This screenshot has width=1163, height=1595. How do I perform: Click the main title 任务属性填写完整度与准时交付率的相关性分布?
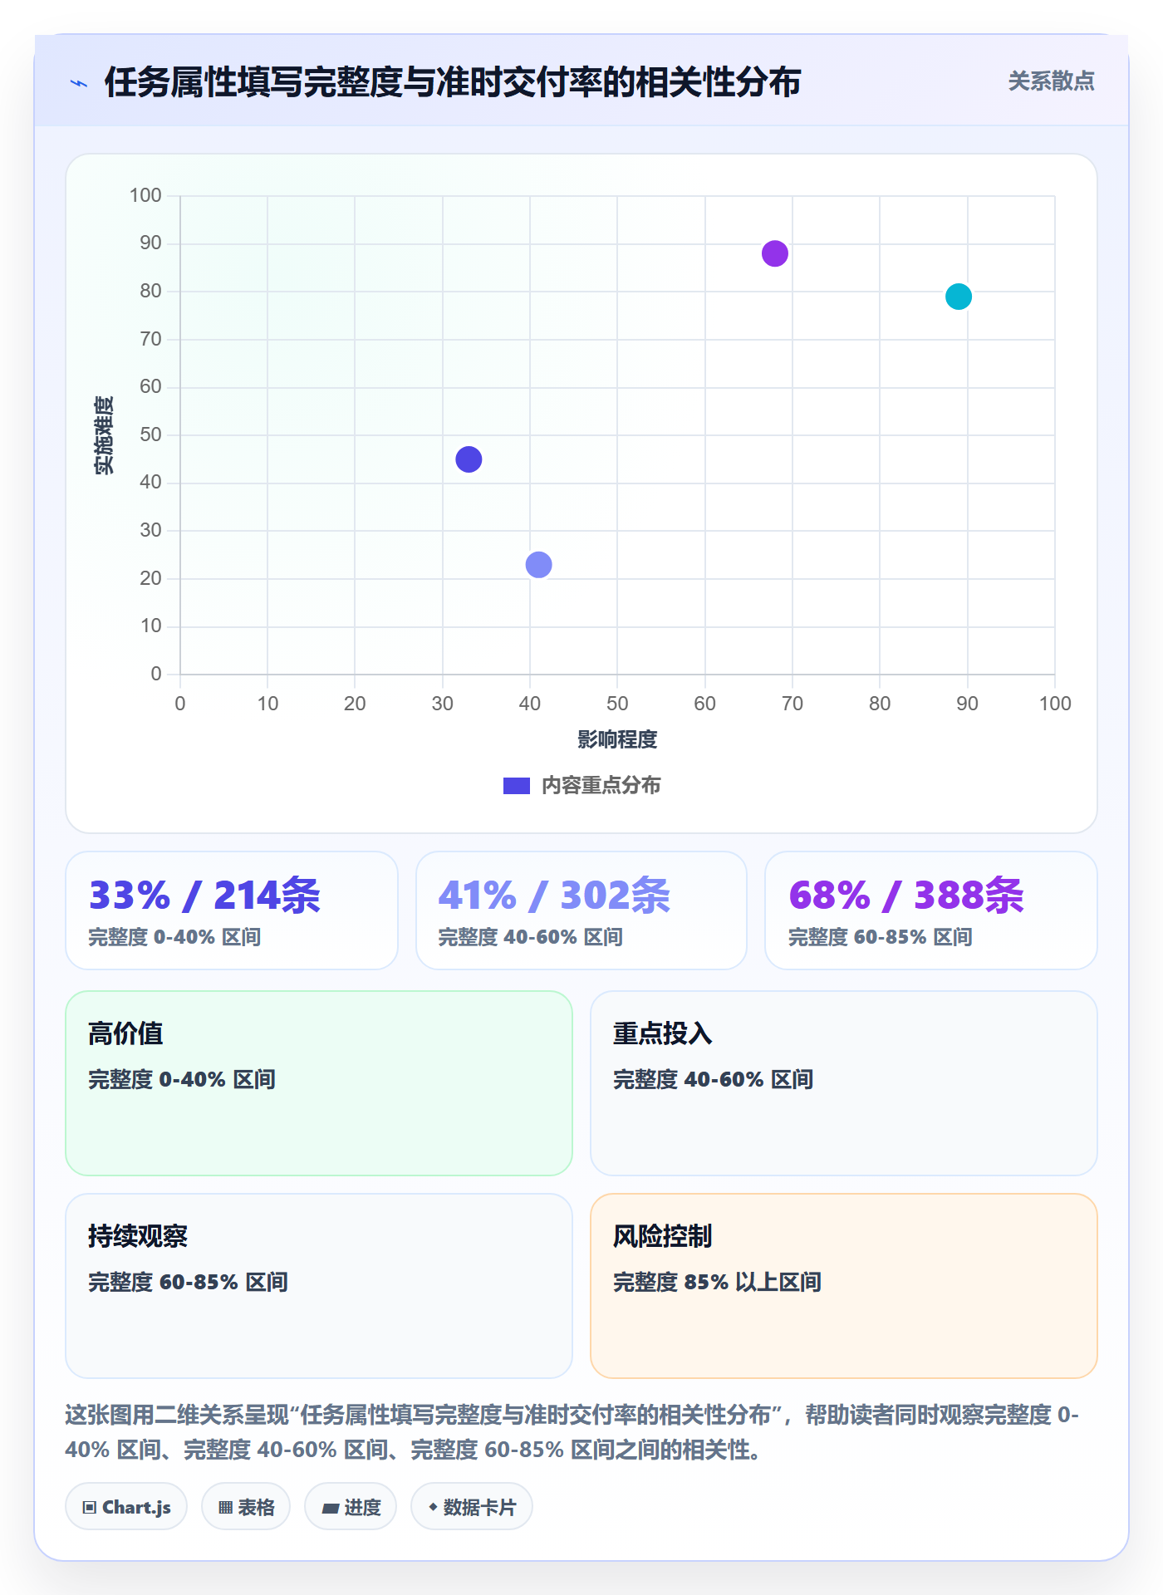coord(453,82)
